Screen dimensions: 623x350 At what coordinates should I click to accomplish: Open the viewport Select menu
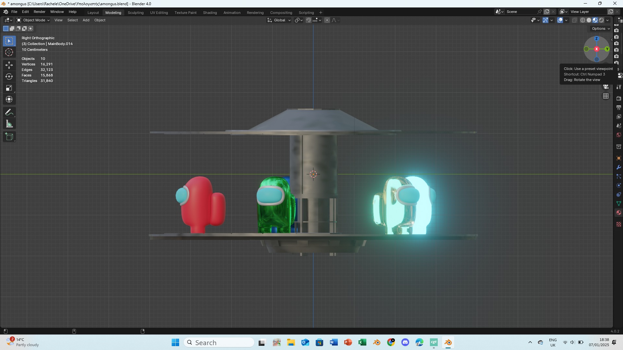[x=72, y=20]
